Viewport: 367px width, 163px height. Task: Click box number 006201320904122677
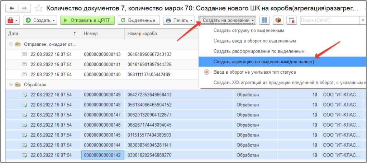click(149, 115)
